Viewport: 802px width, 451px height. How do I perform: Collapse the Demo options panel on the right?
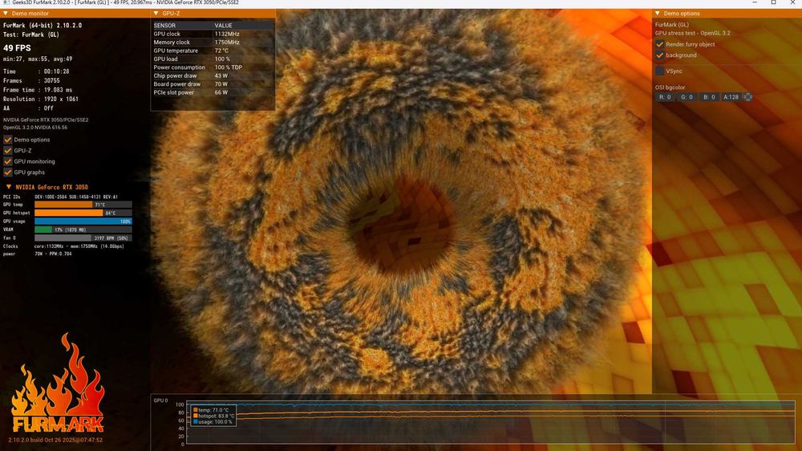coord(658,14)
